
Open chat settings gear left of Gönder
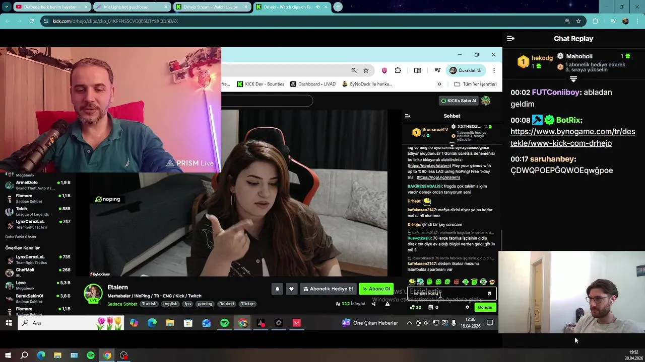[467, 307]
